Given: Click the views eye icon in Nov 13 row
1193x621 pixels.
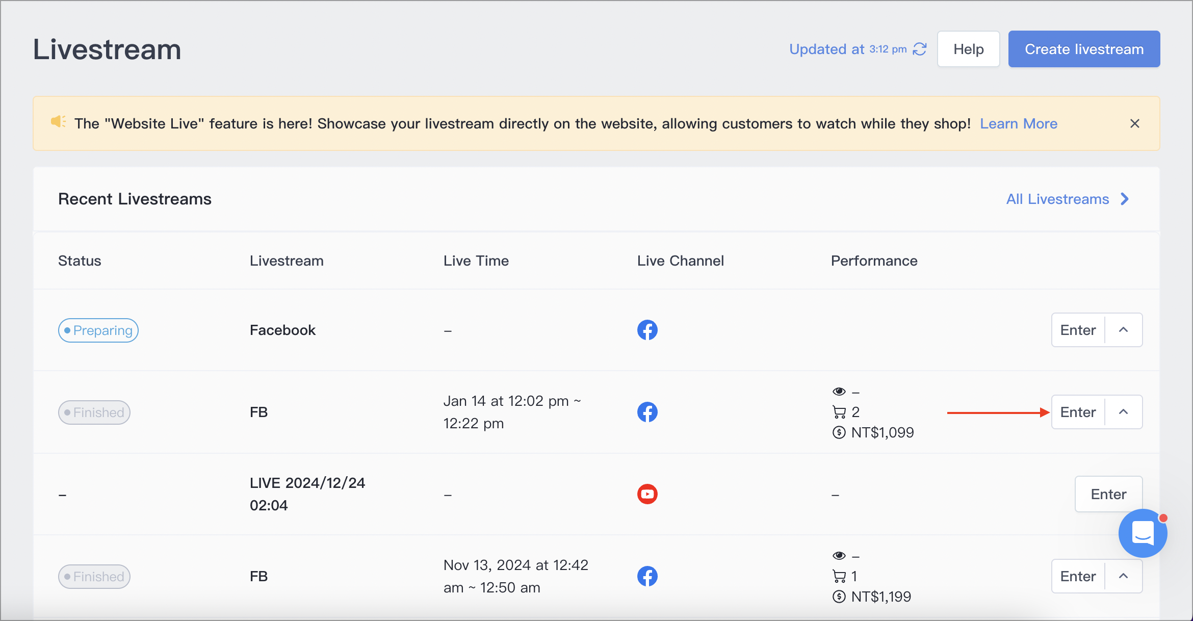Looking at the screenshot, I should pos(839,555).
